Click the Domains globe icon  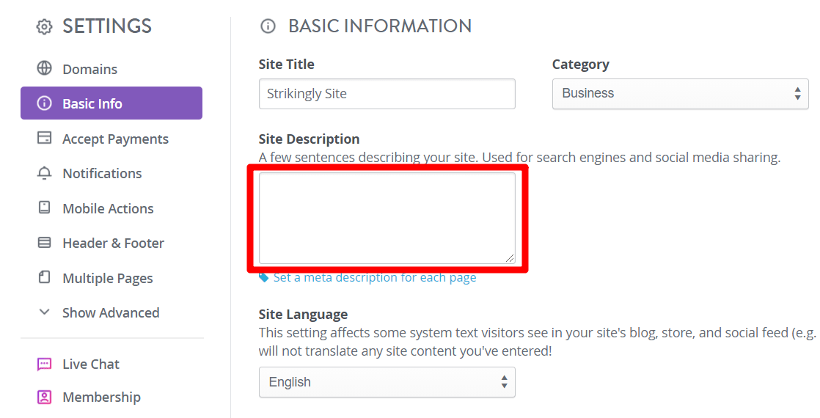45,69
